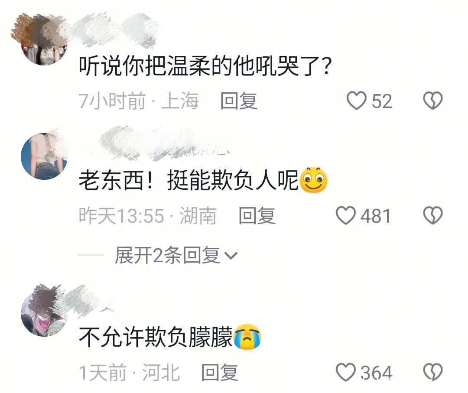Open the first commenter's avatar
This screenshot has height=393, width=468.
[44, 42]
